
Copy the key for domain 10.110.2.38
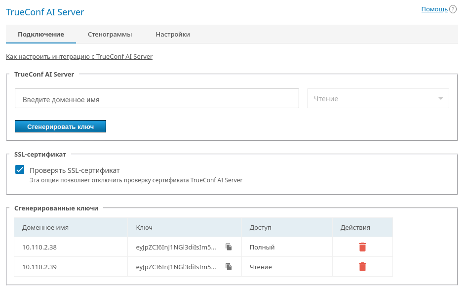(x=229, y=247)
